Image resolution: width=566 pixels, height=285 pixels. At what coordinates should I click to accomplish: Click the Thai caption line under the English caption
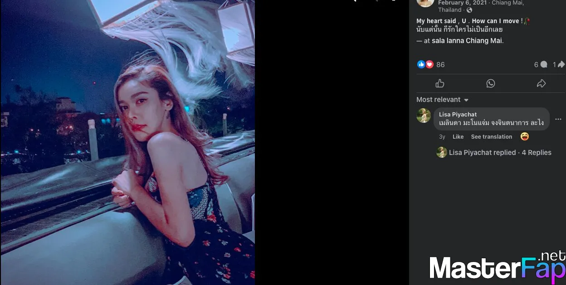459,30
